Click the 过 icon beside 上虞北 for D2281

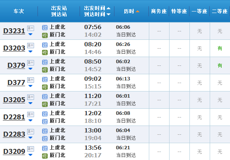coord(45,114)
